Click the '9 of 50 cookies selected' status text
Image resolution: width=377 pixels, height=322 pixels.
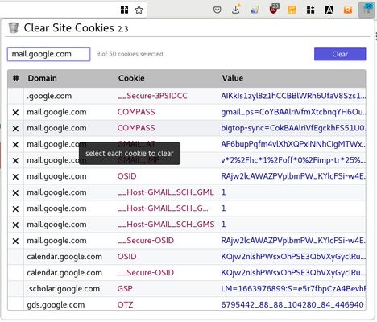tap(130, 54)
